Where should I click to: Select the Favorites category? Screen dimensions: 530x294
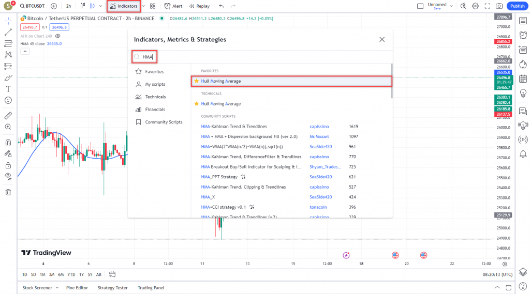(x=154, y=71)
